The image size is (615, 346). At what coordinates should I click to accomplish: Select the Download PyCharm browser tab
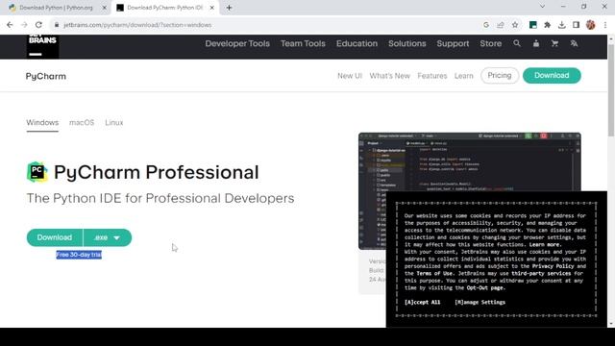[x=165, y=8]
